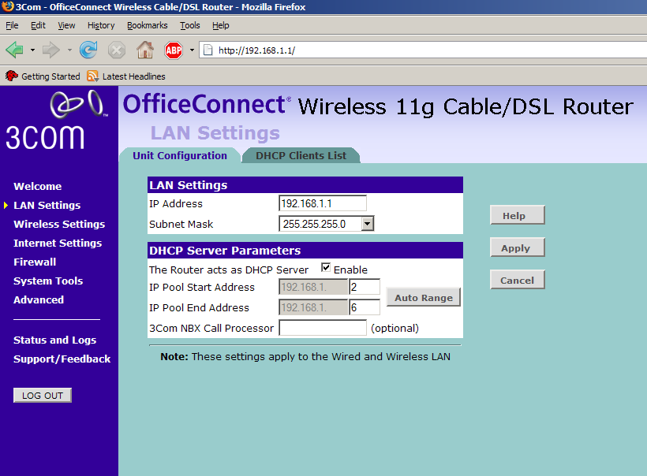Switch to the Unit Configuration tab
Screen dimensions: 647x476
click(x=179, y=155)
